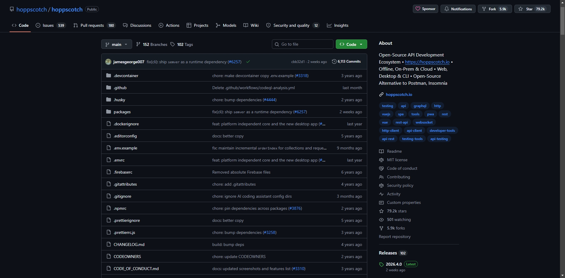565x278 pixels.
Task: Click the https://hoppscotch.io link in About description
Action: (x=427, y=62)
